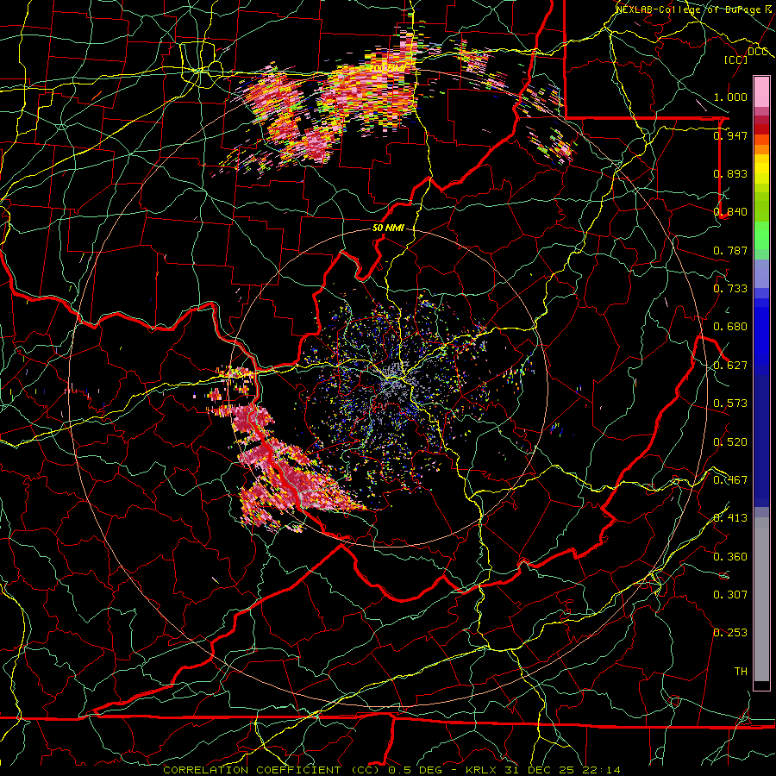The width and height of the screenshot is (776, 776).
Task: Select the 0.467 scale value
Action: point(730,480)
